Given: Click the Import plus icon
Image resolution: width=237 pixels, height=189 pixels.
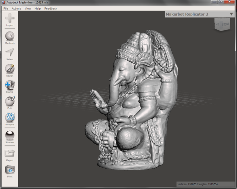Looking at the screenshot, I should [9, 19].
